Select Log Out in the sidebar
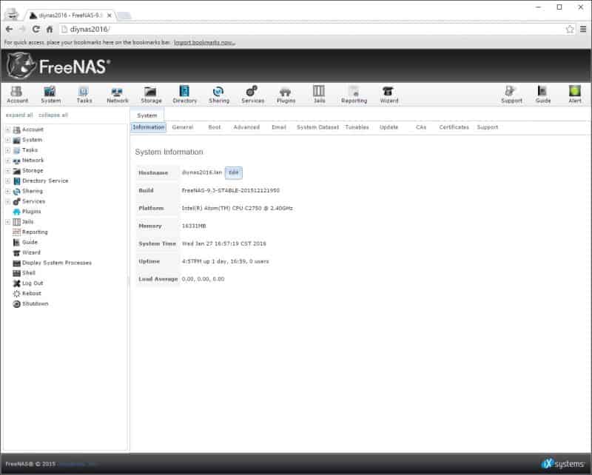 [x=33, y=283]
